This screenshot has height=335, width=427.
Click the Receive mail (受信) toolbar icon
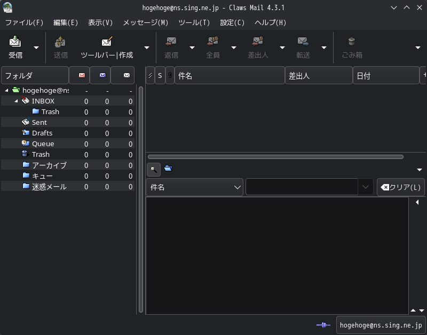pos(15,42)
